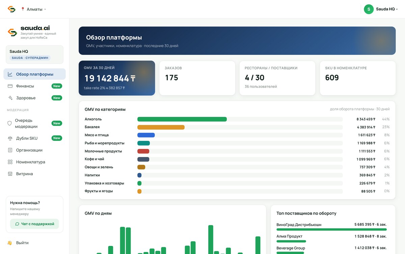Click the dark Кофе и чай bar
Screen dimensions: 405x254
tap(143, 159)
